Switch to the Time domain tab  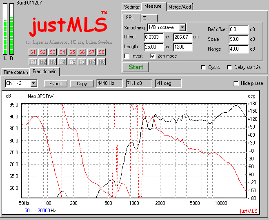(16, 72)
